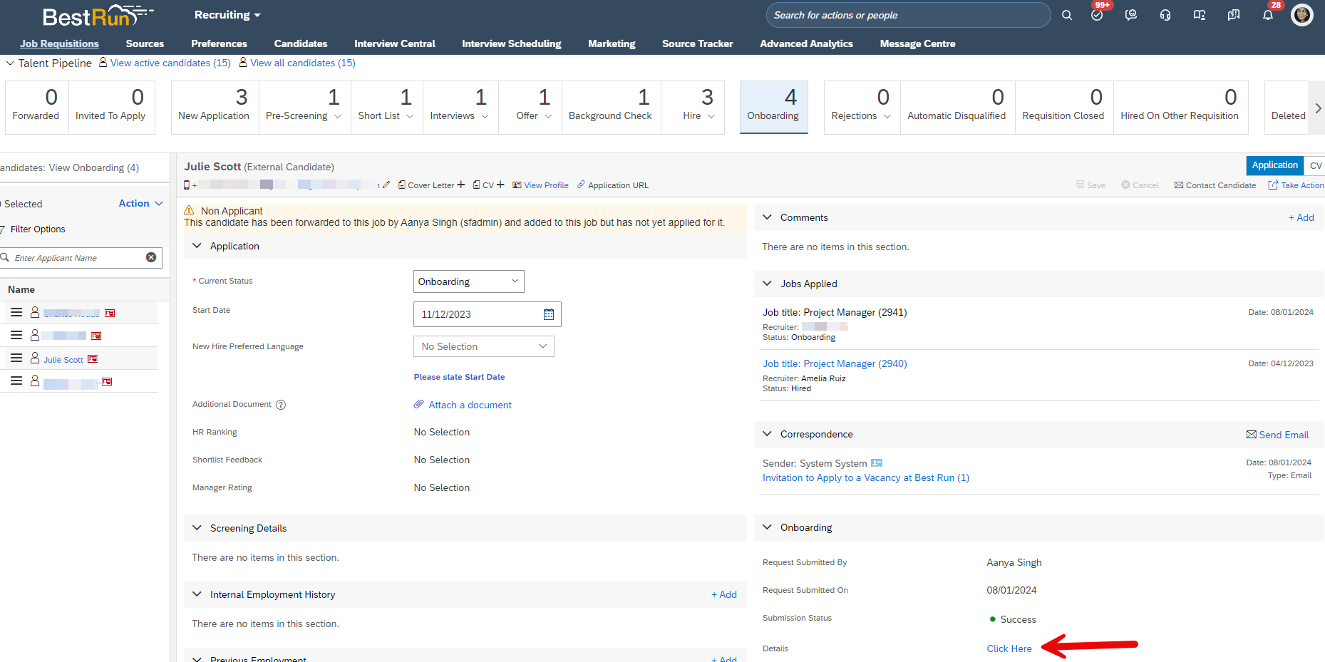The height and width of the screenshot is (662, 1325).
Task: Add a cover letter with the plus icon
Action: [461, 185]
